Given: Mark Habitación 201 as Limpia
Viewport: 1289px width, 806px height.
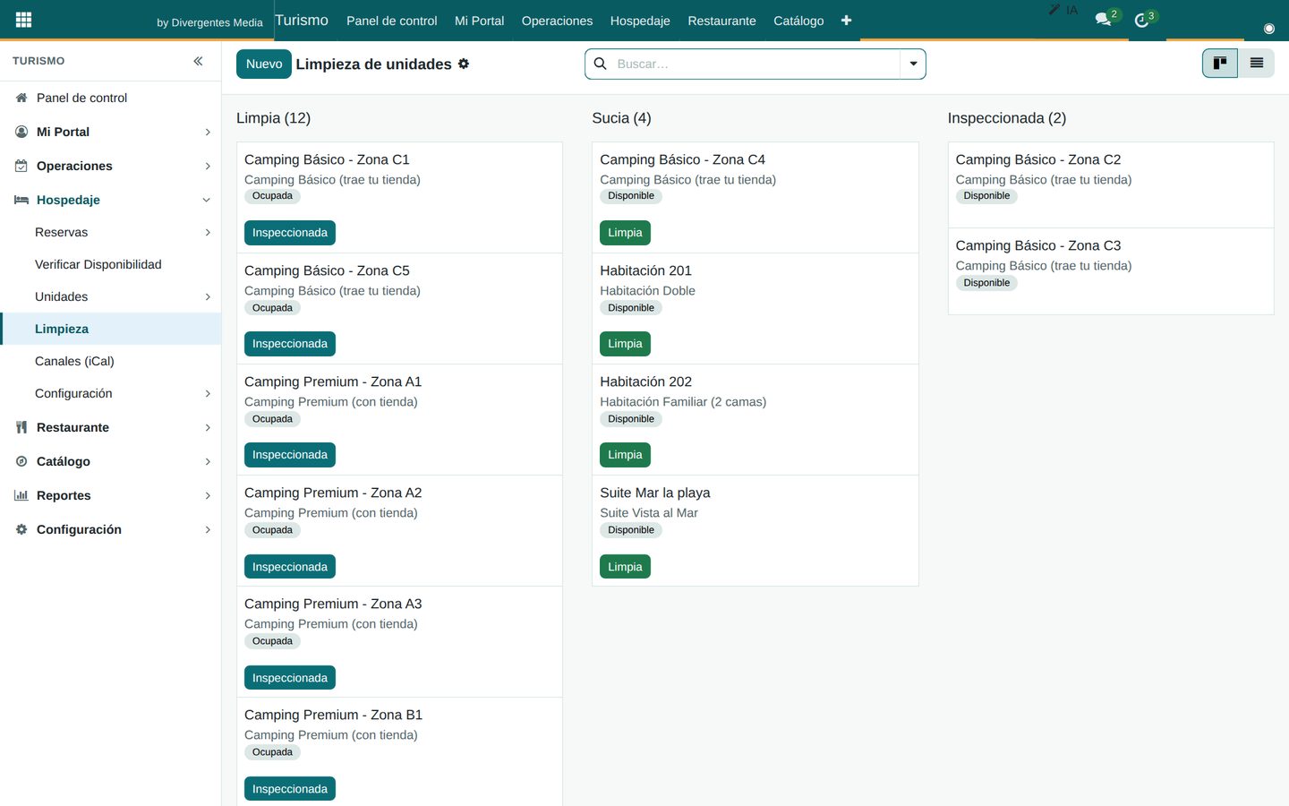Looking at the screenshot, I should click(x=625, y=344).
